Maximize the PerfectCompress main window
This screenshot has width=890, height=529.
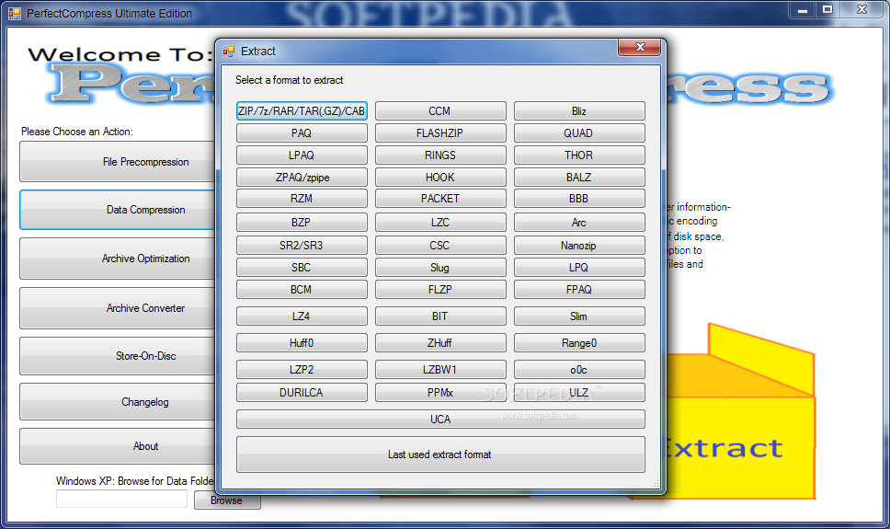pyautogui.click(x=827, y=9)
